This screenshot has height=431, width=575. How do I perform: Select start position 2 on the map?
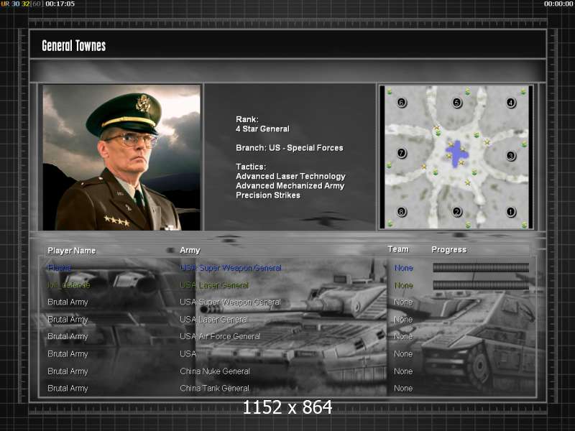pos(457,211)
